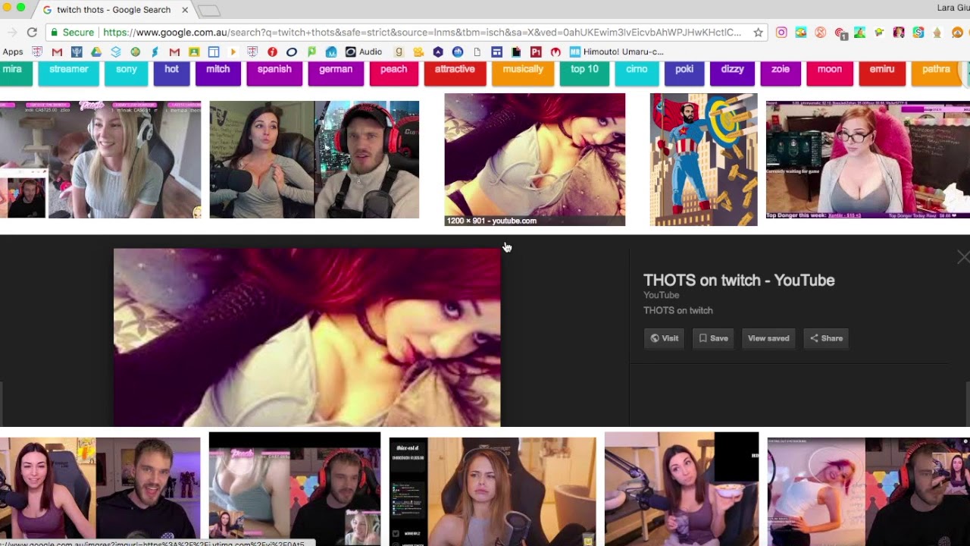This screenshot has width=970, height=546.
Task: Click the Visit button in preview panel
Action: click(665, 338)
